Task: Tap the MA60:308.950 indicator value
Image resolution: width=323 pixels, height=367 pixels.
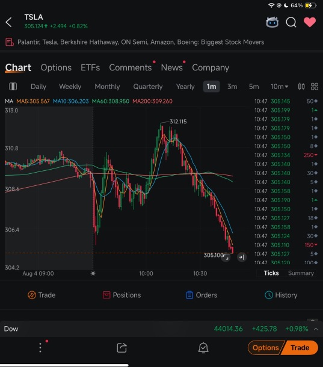Action: (x=110, y=101)
